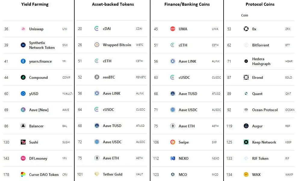The width and height of the screenshot is (297, 181).
Task: Open the Ocean Protocol coin link
Action: [265, 110]
